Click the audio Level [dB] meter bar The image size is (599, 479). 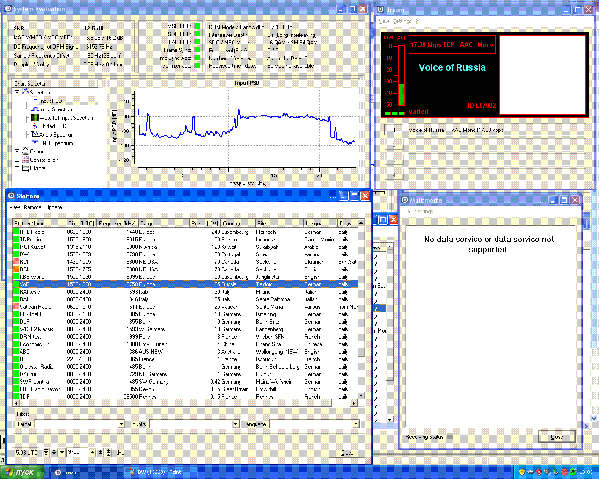[x=401, y=76]
